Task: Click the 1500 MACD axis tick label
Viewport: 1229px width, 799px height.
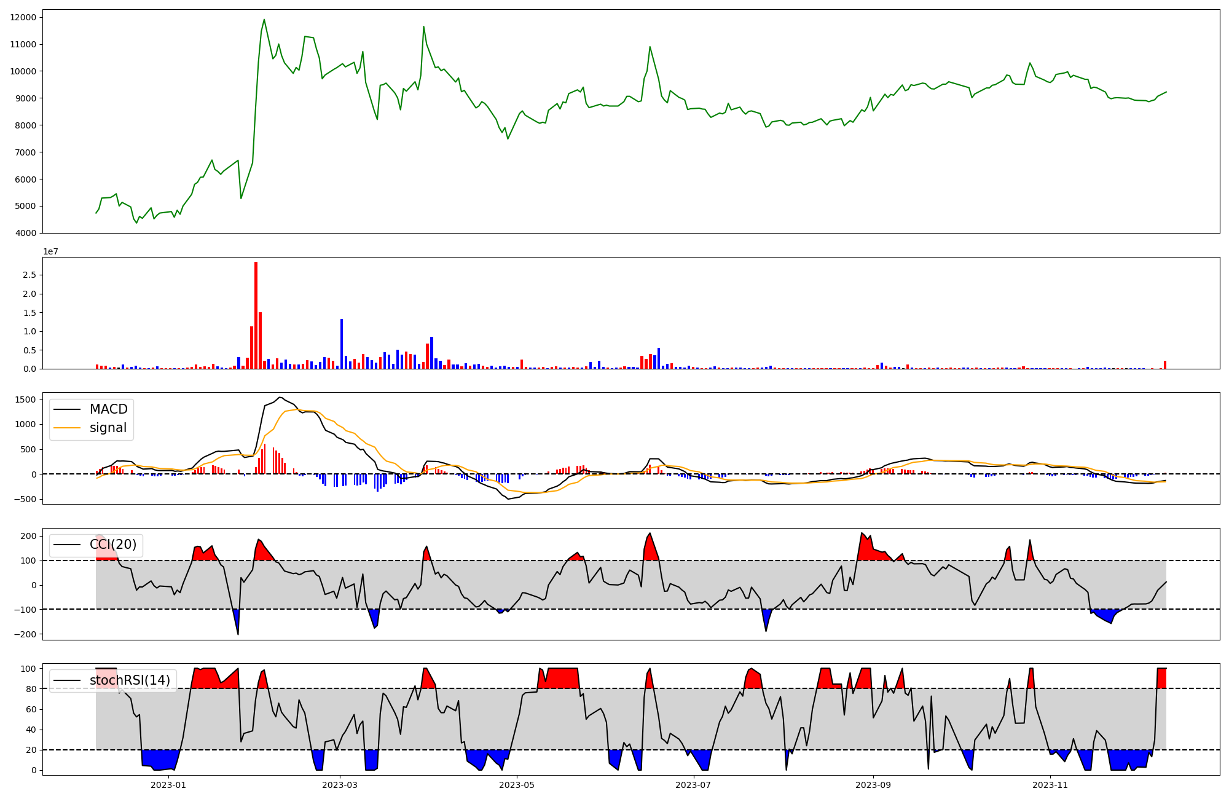Action: [26, 399]
